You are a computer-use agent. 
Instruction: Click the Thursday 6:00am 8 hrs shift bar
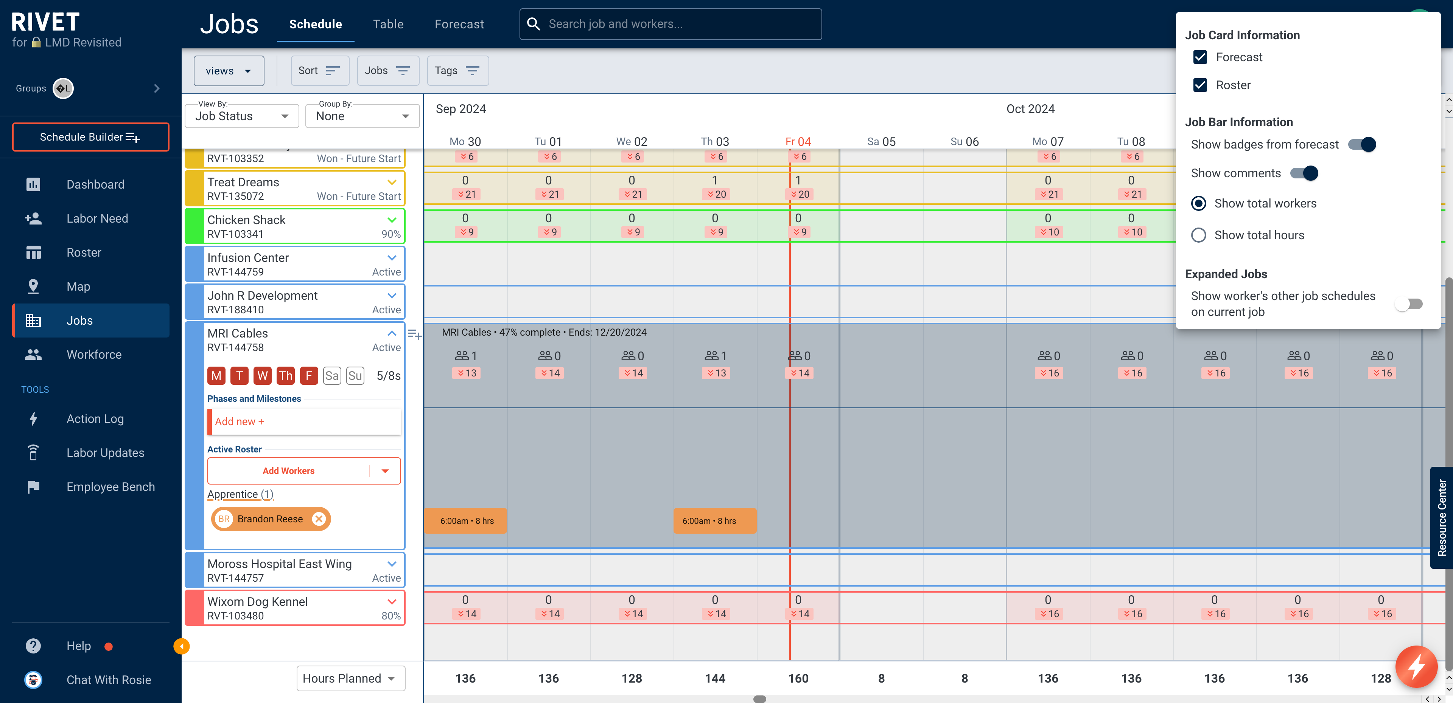click(715, 521)
